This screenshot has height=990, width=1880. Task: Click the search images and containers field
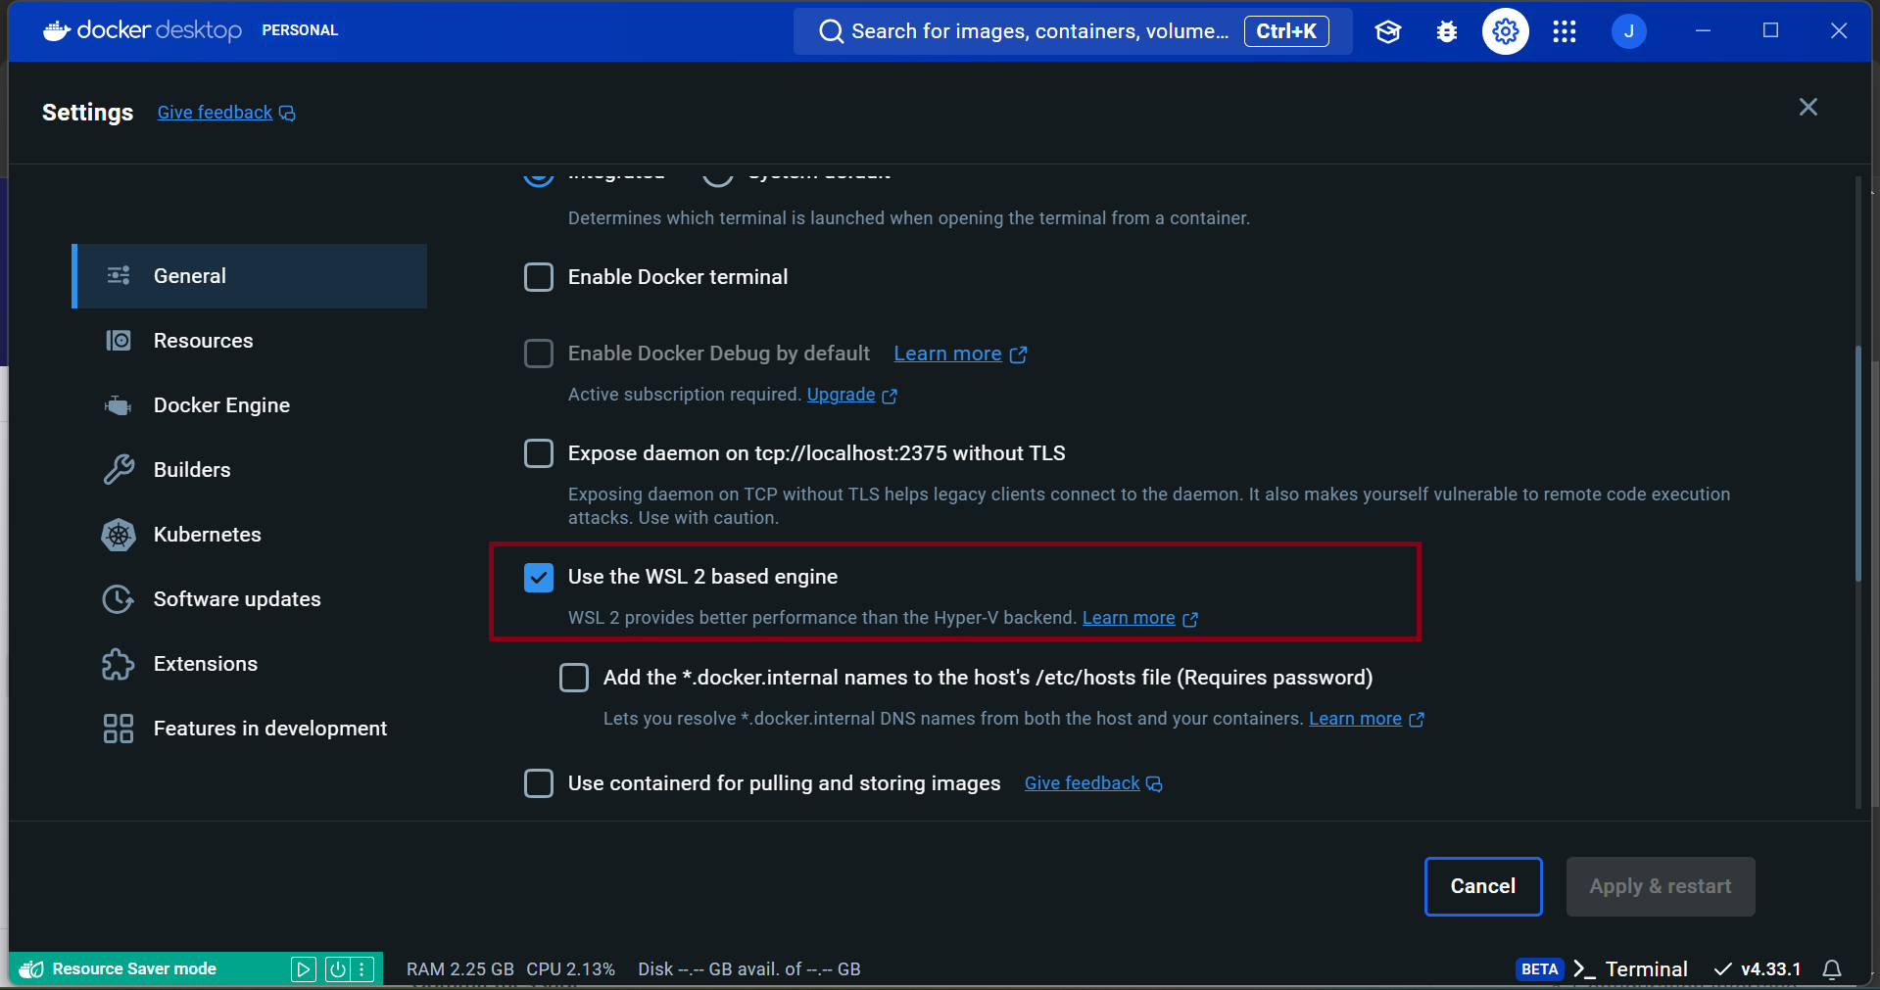1073,31
